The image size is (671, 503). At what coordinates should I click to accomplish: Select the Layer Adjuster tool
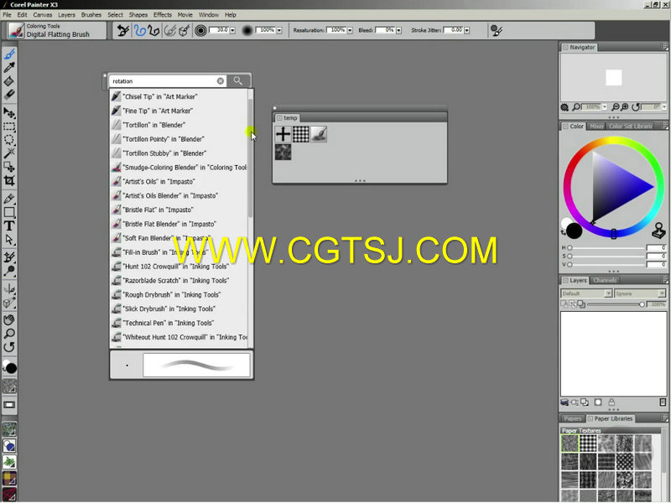click(9, 113)
